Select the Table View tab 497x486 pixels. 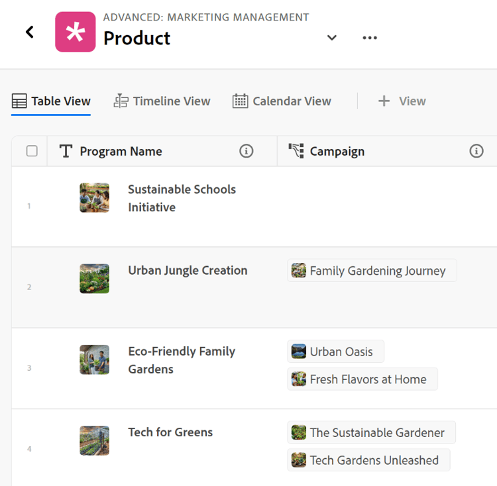click(51, 101)
